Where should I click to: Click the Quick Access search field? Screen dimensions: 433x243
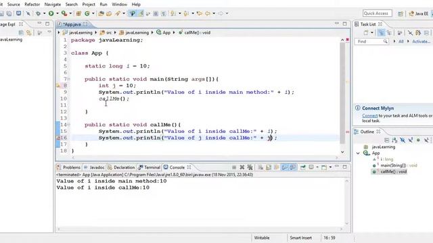[x=378, y=13]
